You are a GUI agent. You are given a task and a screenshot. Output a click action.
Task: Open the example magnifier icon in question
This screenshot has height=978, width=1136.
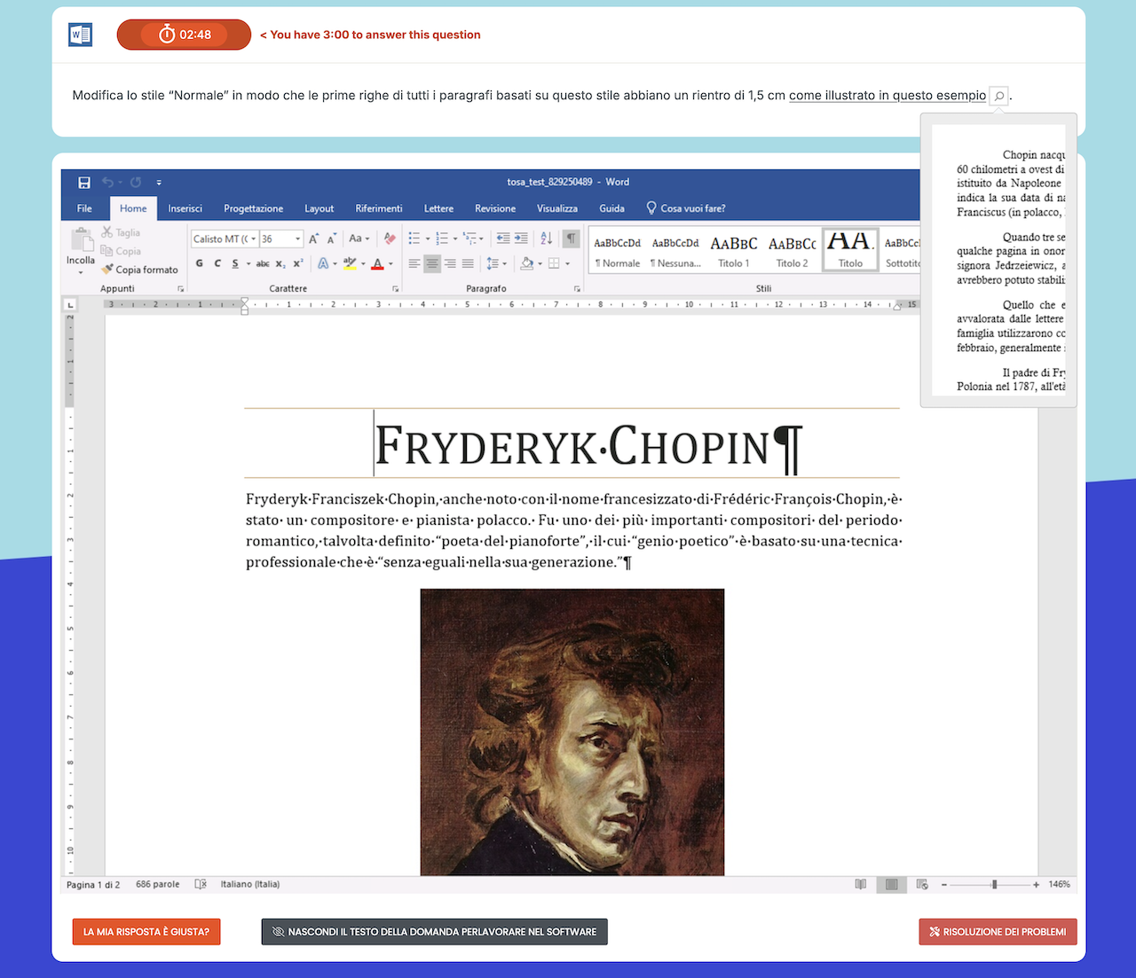(998, 96)
